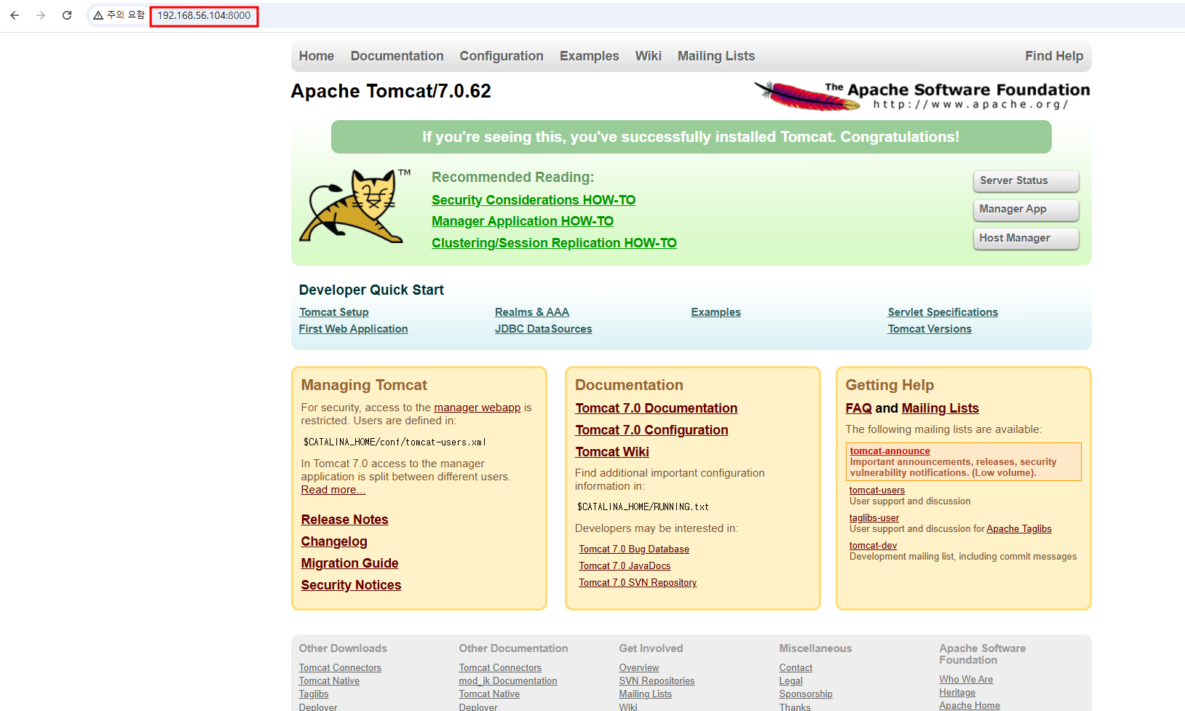Screen dimensions: 1185x711
Task: Open the tomcat-dev mailing list link
Action: point(873,546)
